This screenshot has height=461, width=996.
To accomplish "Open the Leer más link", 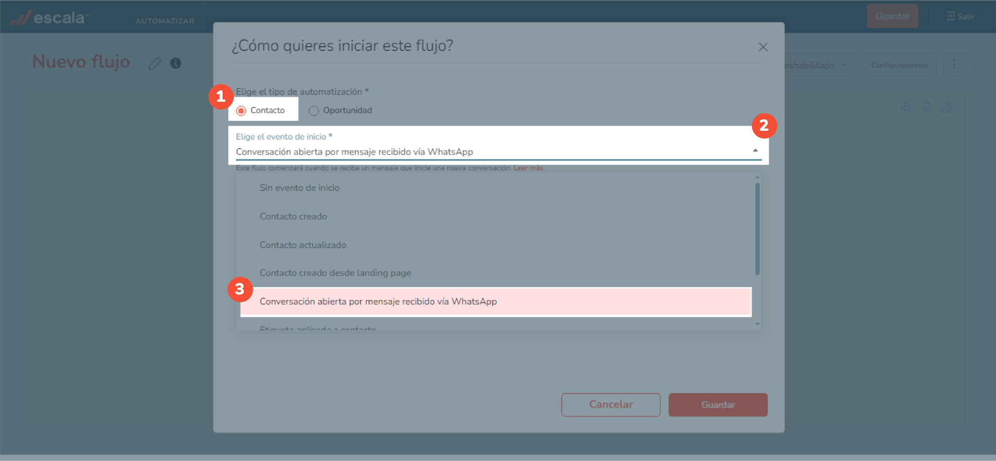I will (x=529, y=168).
